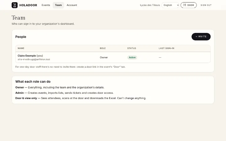226x141 pixels.
Task: Go to the Account tab
Action: point(72,5)
